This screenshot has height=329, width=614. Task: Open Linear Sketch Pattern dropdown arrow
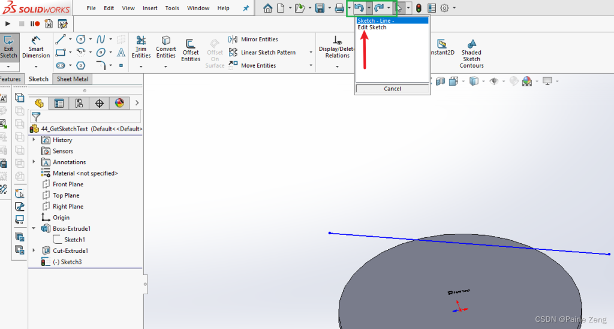(x=311, y=52)
